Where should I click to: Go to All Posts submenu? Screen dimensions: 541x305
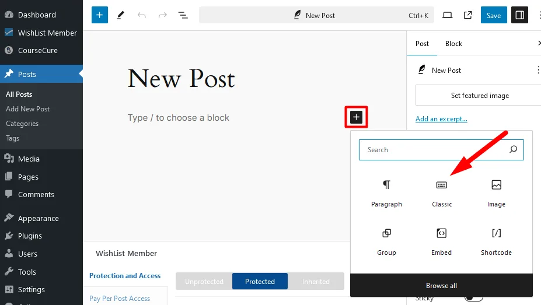point(19,94)
